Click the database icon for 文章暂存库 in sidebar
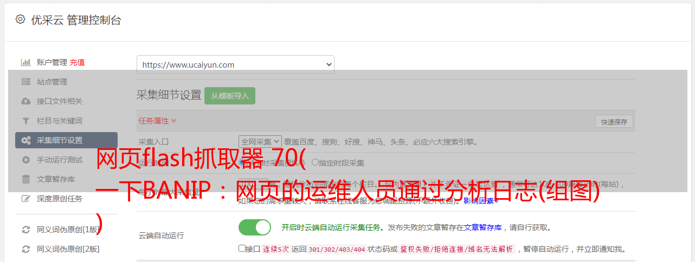 25,179
